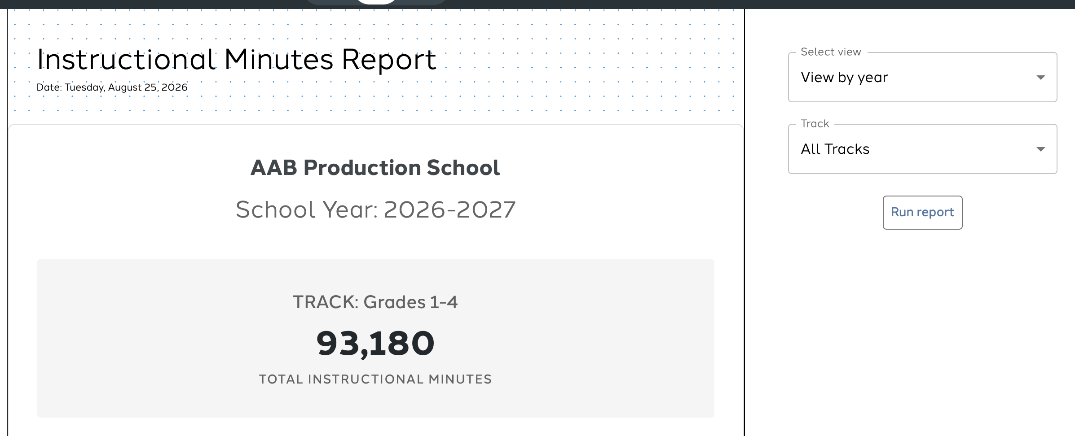Click the white pill toggle in the top bar

[376, 2]
